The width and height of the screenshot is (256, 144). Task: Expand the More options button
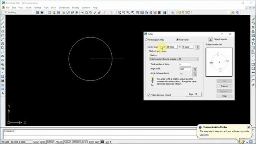click(x=193, y=94)
